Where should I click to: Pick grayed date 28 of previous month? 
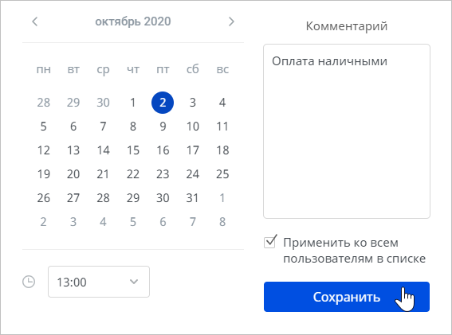click(44, 103)
